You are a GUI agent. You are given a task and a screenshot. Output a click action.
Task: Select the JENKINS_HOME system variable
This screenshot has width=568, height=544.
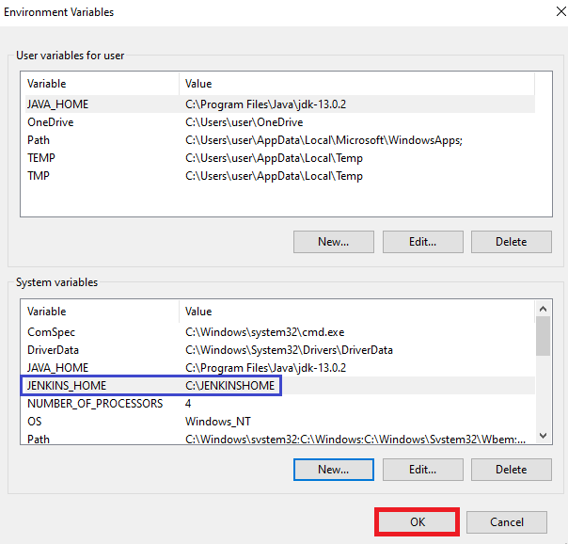[x=280, y=386]
